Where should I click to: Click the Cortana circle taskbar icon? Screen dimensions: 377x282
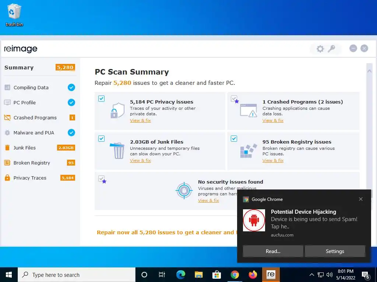pyautogui.click(x=144, y=275)
